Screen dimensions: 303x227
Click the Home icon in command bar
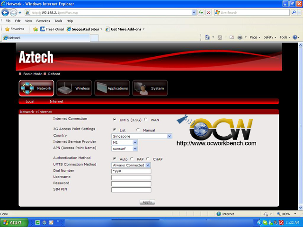207,37
